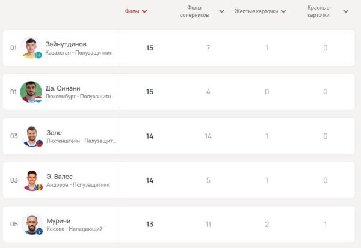Viewport: 361px width, 248px height.
Task: Open Да. Синани player photo
Action: point(31,92)
